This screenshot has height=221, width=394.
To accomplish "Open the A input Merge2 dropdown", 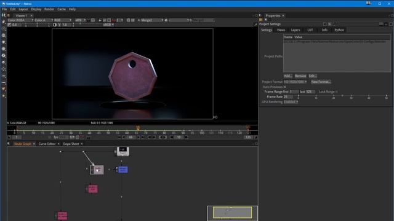I will pos(152,20).
